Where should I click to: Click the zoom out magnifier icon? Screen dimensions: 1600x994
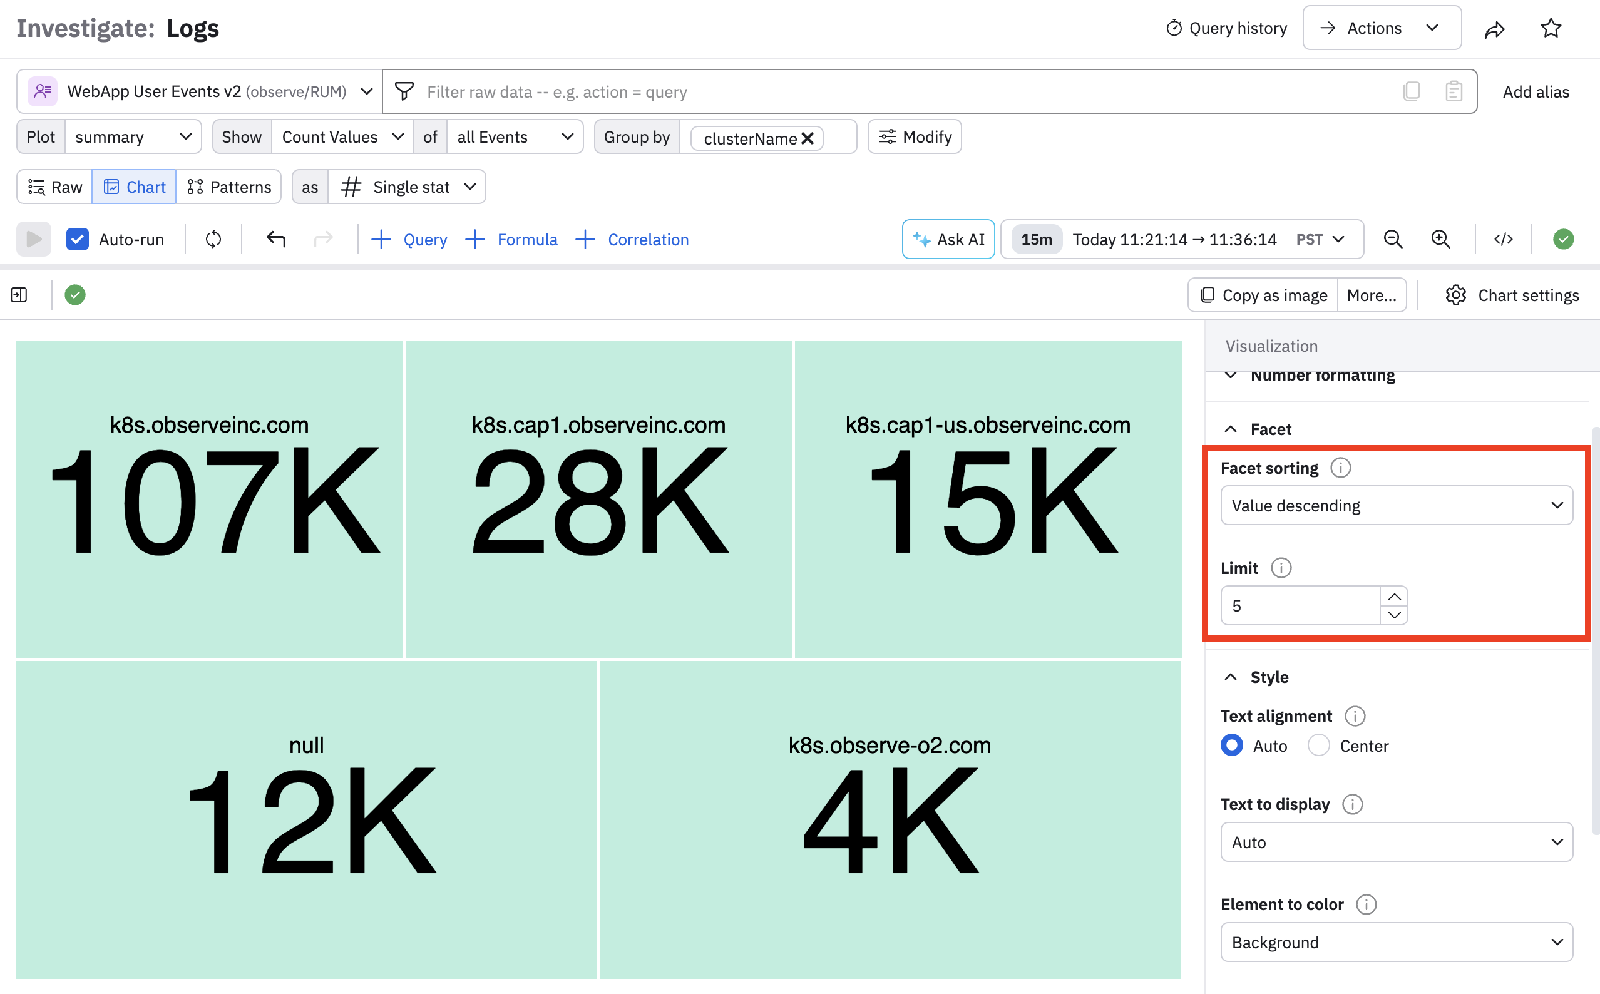coord(1392,239)
